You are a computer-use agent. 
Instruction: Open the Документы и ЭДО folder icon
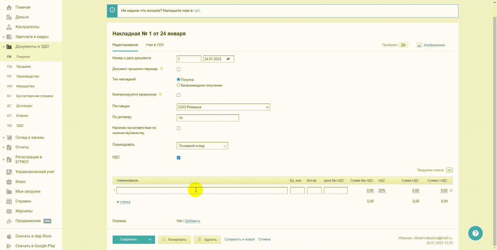(9, 47)
